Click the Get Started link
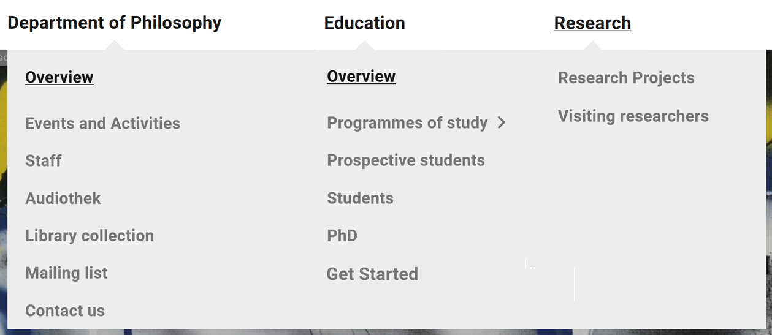Screen dimensions: 772x335 tap(372, 274)
